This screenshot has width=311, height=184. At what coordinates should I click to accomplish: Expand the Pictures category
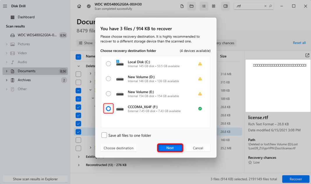(x=6, y=44)
